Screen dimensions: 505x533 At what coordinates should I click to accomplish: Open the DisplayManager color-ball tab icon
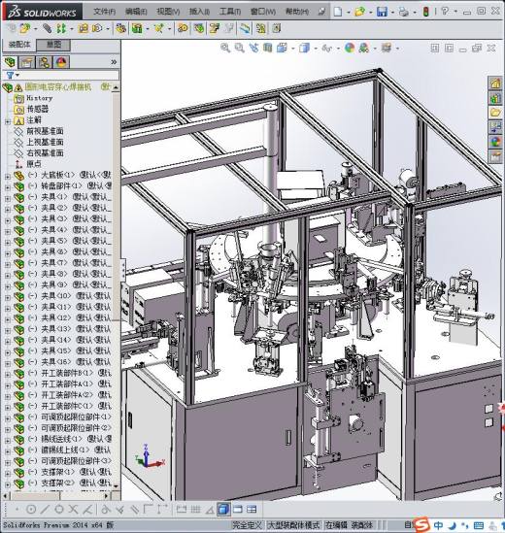click(61, 62)
